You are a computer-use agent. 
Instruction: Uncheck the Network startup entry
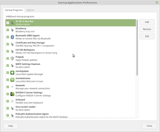pyautogui.click(x=8, y=87)
